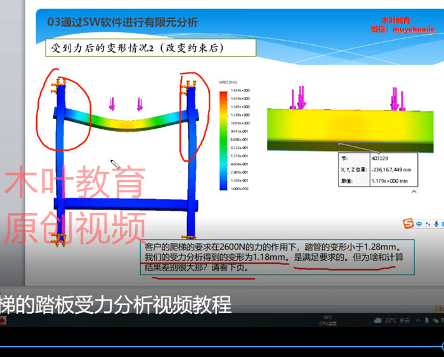Click the underlined muyekuaile WeChat ID
444x357 pixels.
(414, 29)
